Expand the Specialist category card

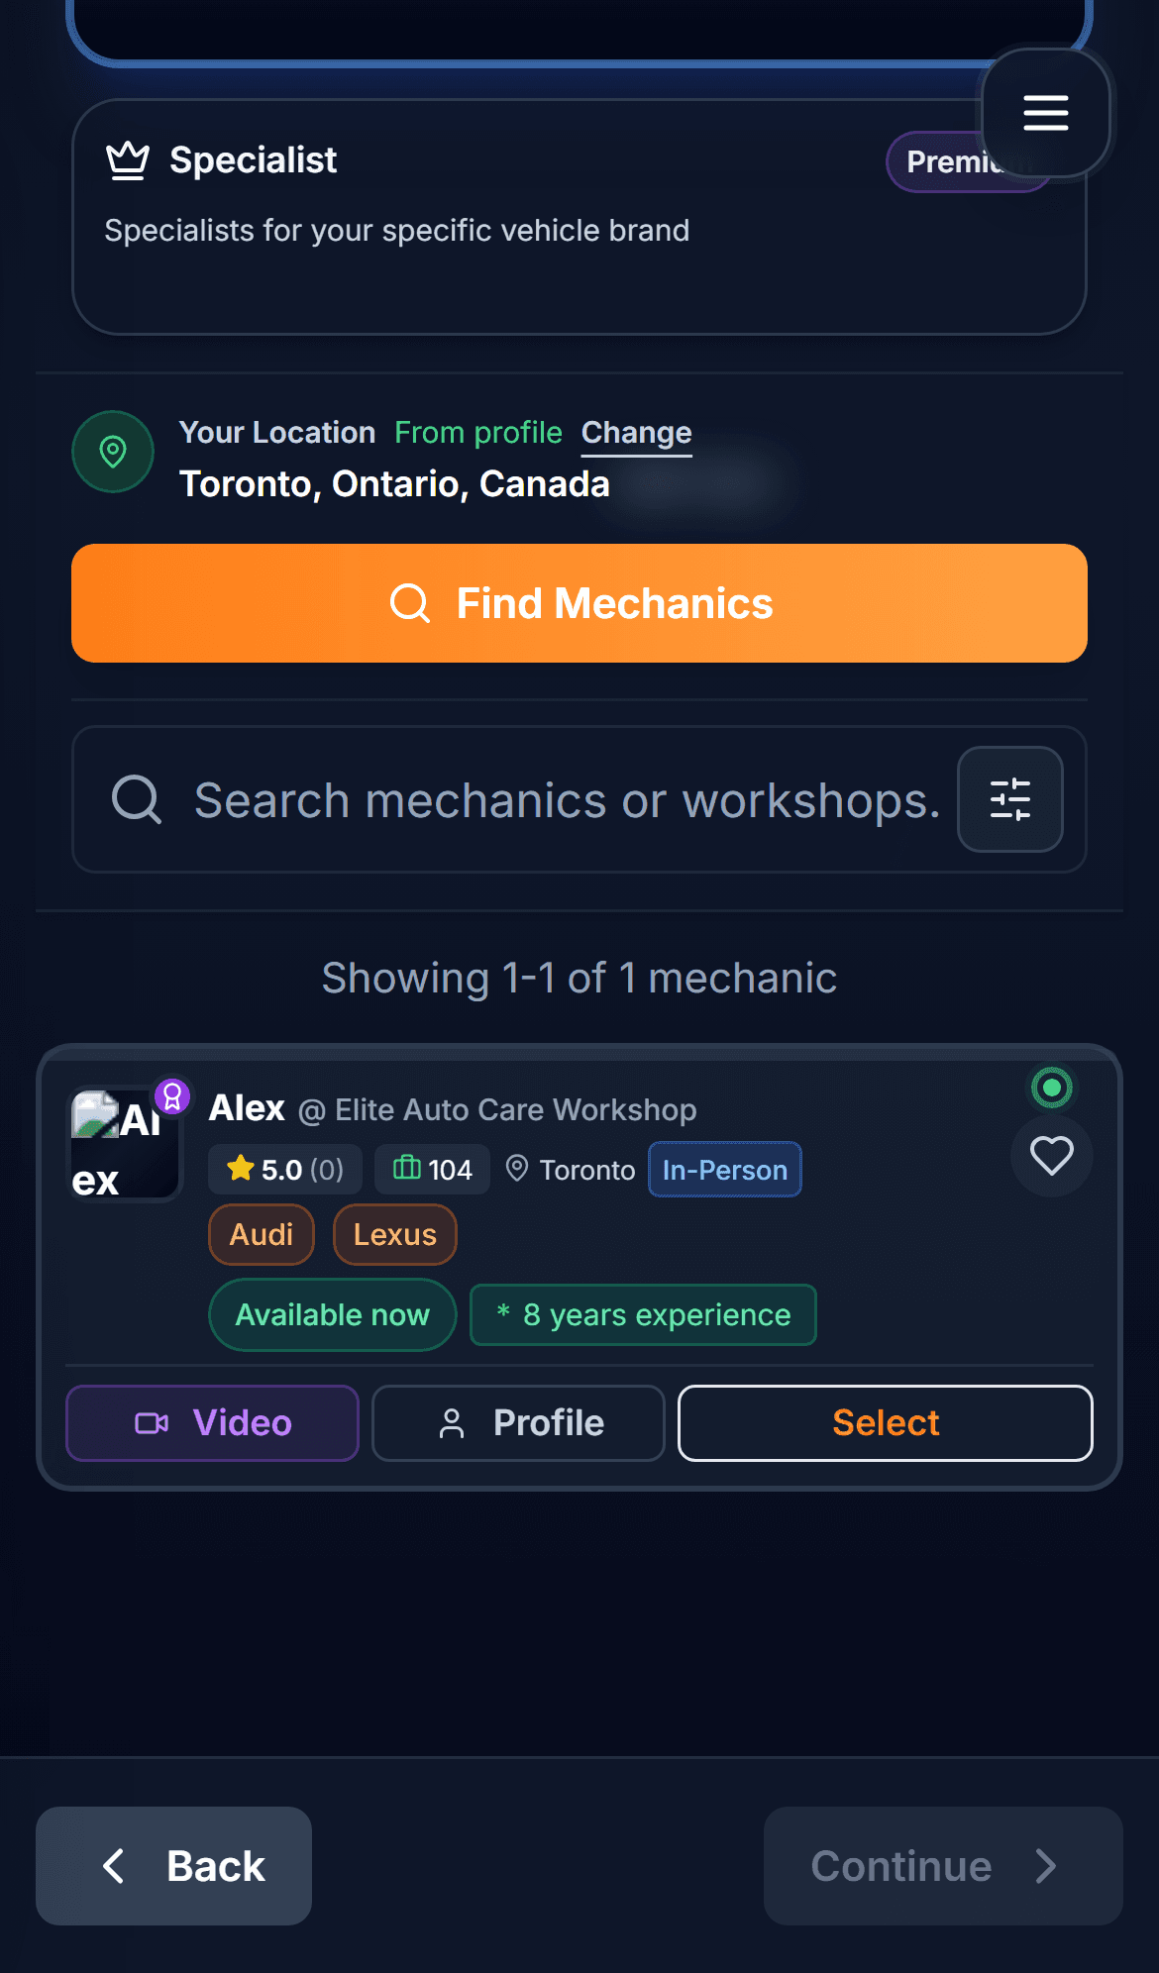point(579,213)
